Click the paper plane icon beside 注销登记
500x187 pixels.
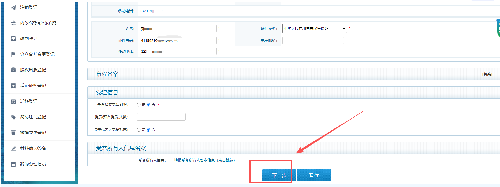coord(13,7)
